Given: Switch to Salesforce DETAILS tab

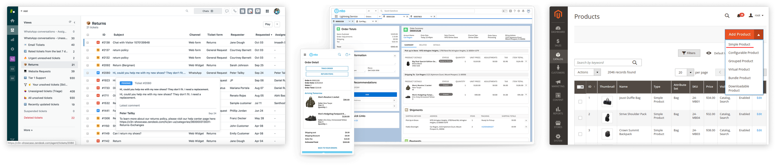Looking at the screenshot, I should click(437, 45).
